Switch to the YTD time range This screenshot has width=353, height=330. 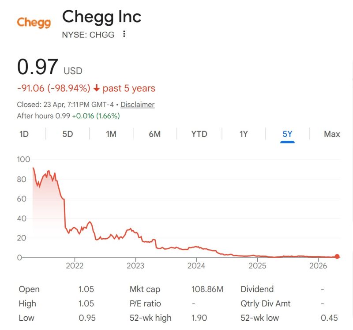click(x=199, y=134)
